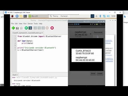Viewport: 128px width, 96px height.
Task: Click the resume toolbar icon
Action: pyautogui.click(x=47, y=28)
